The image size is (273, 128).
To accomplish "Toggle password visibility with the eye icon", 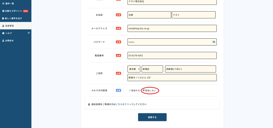I will [214, 42].
